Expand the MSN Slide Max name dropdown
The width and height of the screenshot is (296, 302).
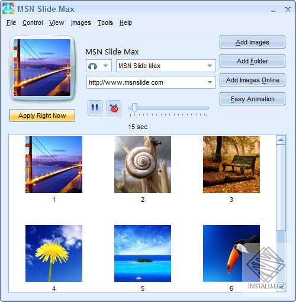[210, 66]
